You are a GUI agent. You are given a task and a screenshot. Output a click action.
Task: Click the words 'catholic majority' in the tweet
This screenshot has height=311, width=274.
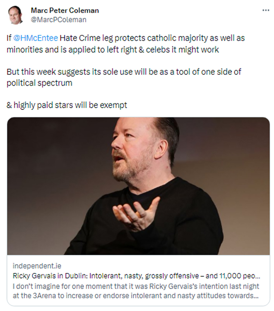pos(172,38)
